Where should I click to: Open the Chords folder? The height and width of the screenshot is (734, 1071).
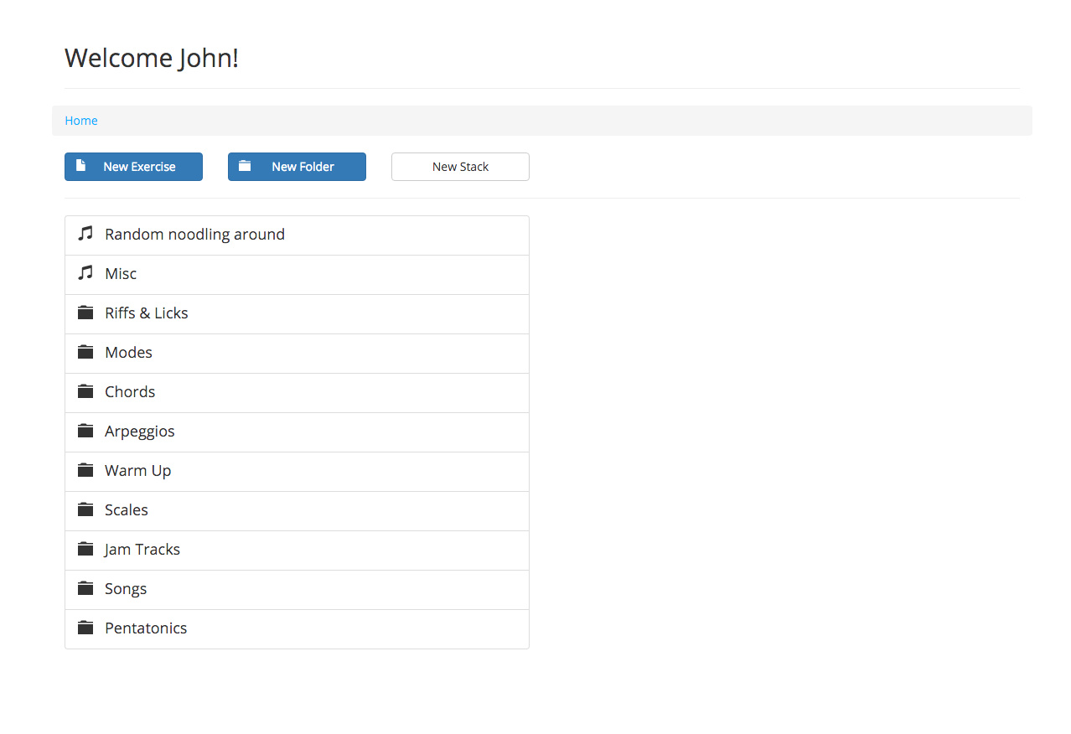(x=297, y=393)
